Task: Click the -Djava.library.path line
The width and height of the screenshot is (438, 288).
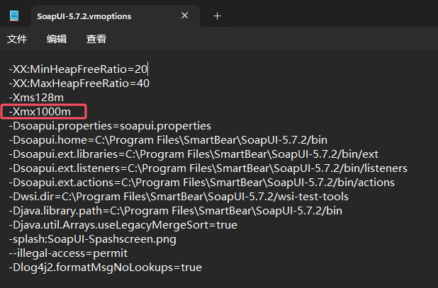Action: pos(176,211)
